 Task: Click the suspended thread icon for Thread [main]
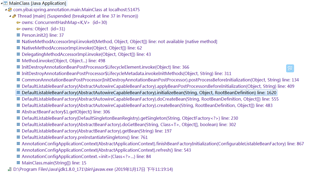tap(14, 16)
